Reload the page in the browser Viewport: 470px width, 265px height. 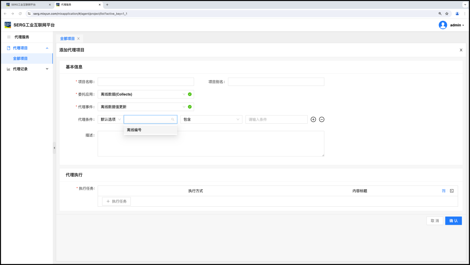click(x=20, y=13)
